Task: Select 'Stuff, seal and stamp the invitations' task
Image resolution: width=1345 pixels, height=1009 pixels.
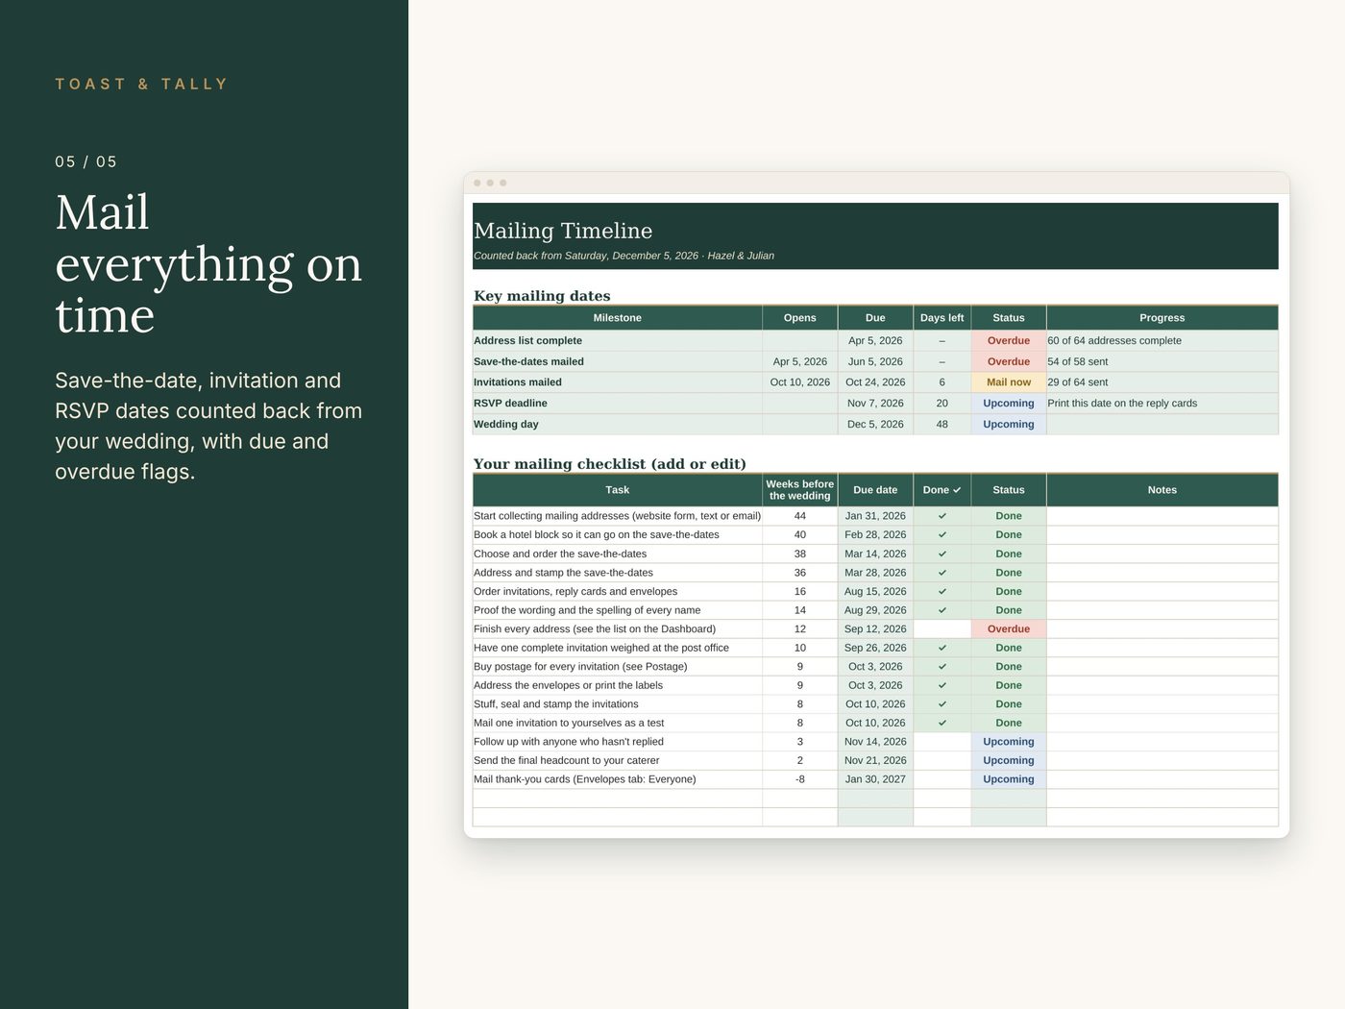Action: coord(618,704)
